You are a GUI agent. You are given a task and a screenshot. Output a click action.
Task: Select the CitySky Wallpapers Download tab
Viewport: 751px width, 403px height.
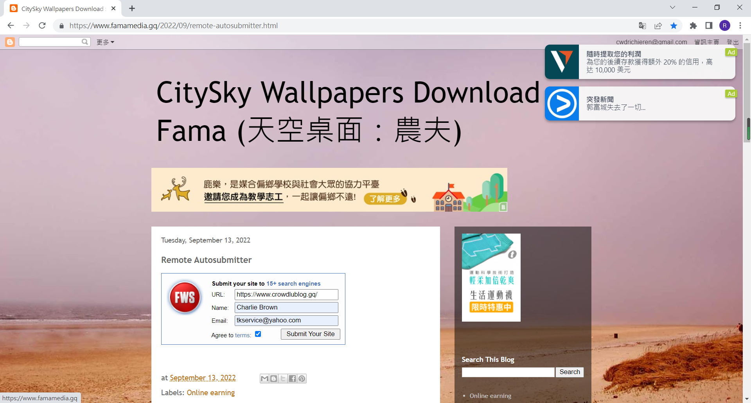[x=63, y=9]
